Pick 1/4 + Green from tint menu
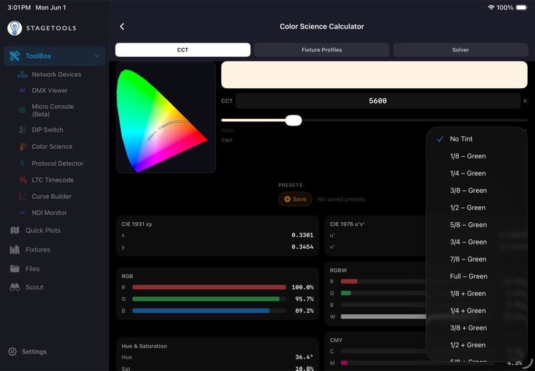Screen dimensions: 535x371 coord(477,311)
